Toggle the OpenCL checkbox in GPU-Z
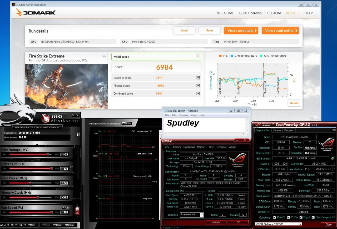The height and width of the screenshot is (229, 337). click(x=275, y=217)
